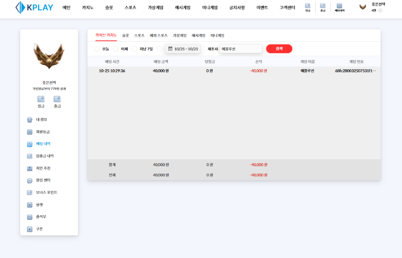Click the bet row dated 10-25 10:29:36
Image resolution: width=402 pixels, height=258 pixels.
(x=234, y=71)
